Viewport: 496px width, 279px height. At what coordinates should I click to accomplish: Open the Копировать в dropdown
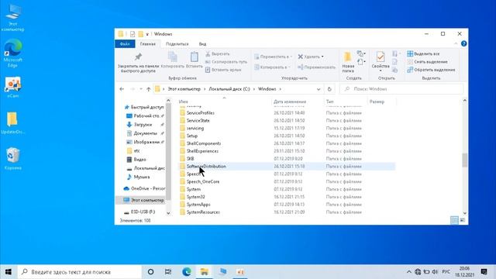click(272, 67)
